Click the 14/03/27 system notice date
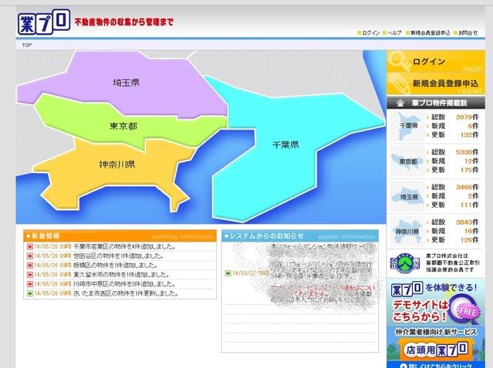 (250, 273)
